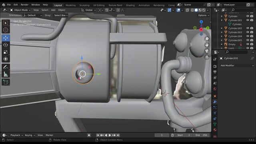Open the Playback dropdown in timeline
This screenshot has width=256, height=144.
[16, 135]
